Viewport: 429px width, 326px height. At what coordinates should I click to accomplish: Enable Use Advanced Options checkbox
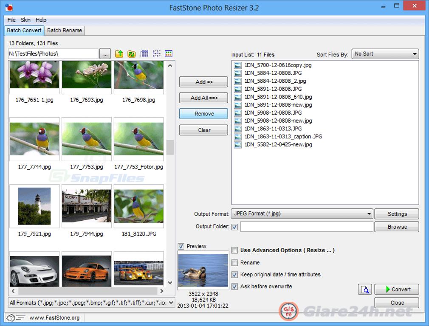point(234,250)
